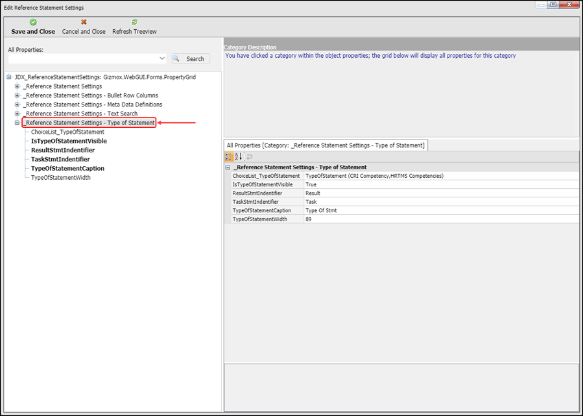Screen dimensions: 583x416
Task: Click the TypeOfStatementWidth value 89 field
Action: pyautogui.click(x=441, y=219)
